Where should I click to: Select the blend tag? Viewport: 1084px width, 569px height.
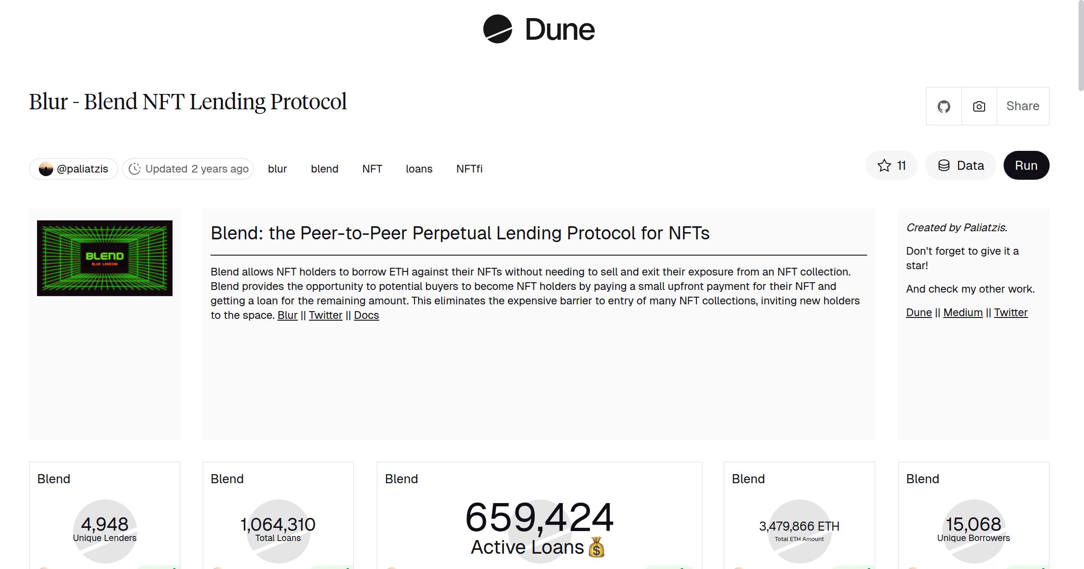pos(324,168)
